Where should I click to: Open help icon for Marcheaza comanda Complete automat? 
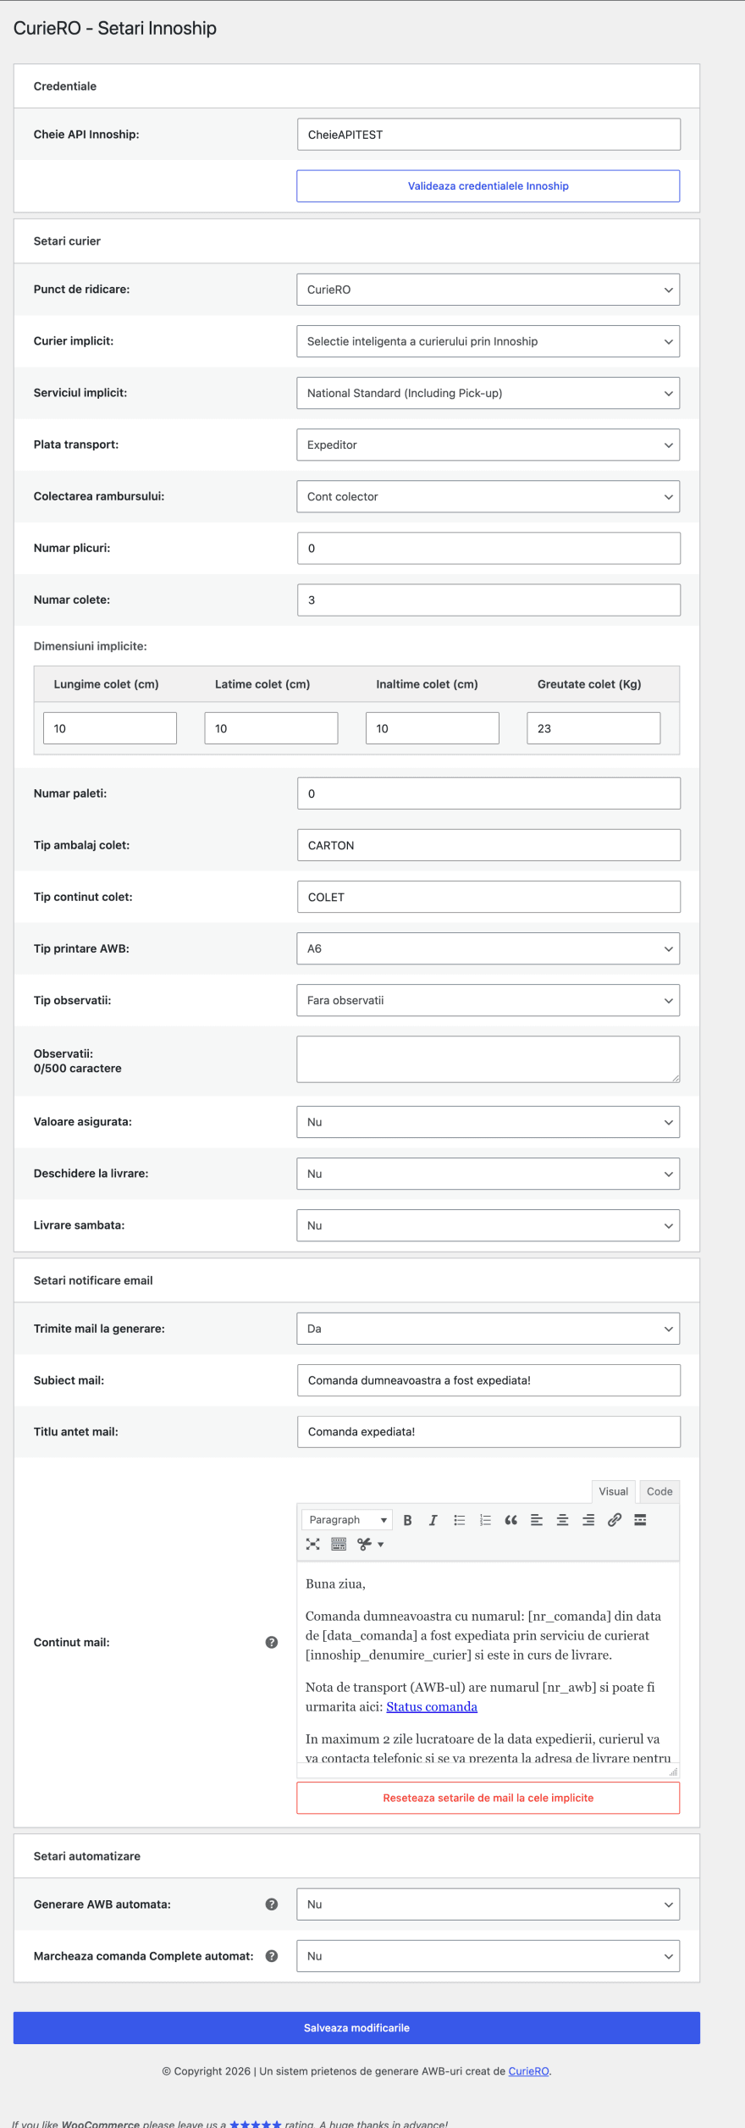tap(272, 1955)
